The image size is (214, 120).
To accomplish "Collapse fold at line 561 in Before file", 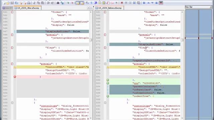I will pyautogui.click(x=105, y=12).
